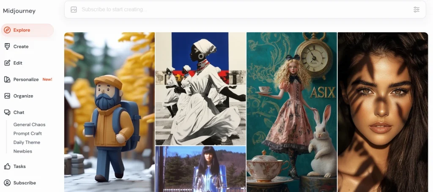Click the Chat speech bubbles icon
The width and height of the screenshot is (433, 192).
pyautogui.click(x=7, y=112)
